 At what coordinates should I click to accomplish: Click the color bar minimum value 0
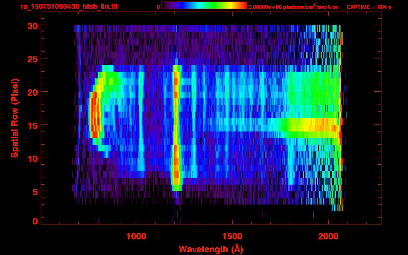pyautogui.click(x=158, y=7)
